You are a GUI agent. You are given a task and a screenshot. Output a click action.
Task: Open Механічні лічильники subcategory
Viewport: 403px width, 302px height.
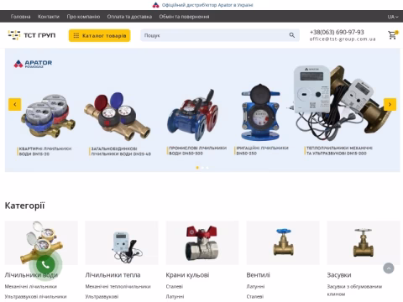[31, 287]
